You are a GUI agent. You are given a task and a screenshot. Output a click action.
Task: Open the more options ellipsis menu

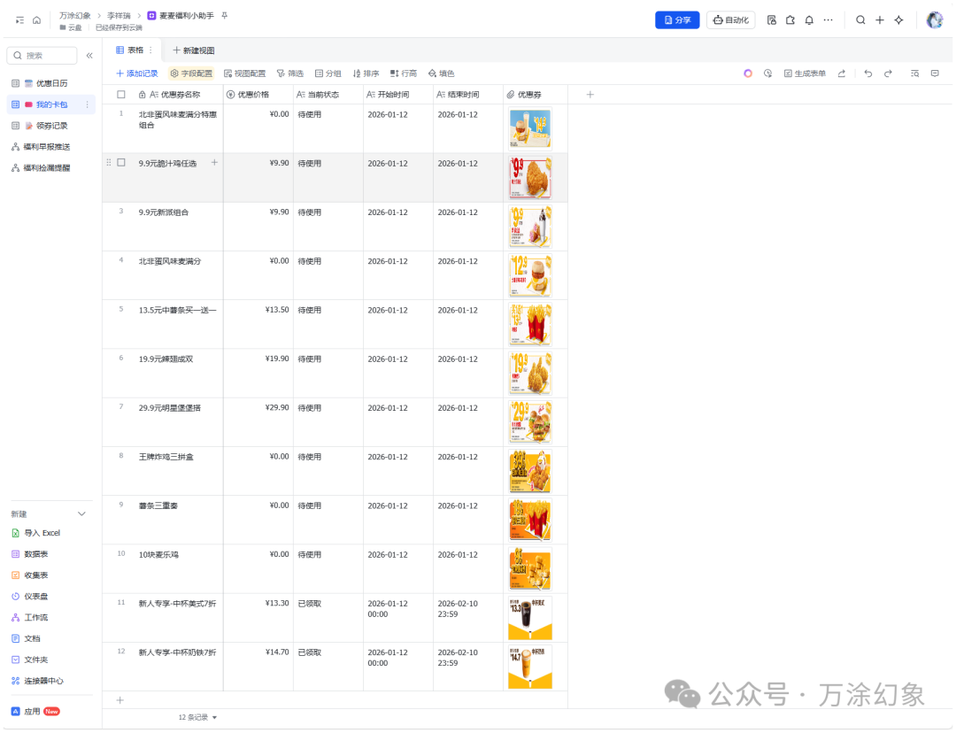coord(827,19)
